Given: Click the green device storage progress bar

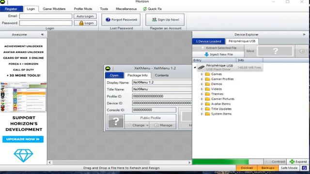Looking at the screenshot, I should [x=220, y=162].
